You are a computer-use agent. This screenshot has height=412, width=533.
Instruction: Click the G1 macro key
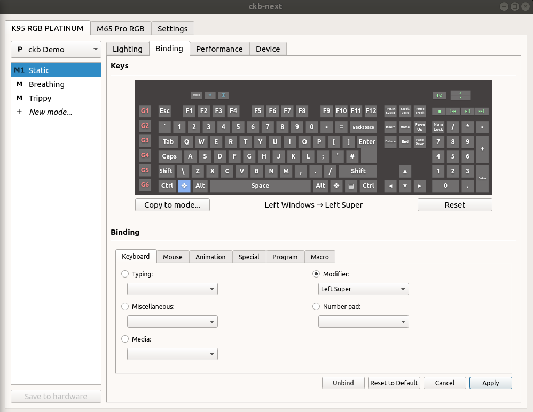145,111
